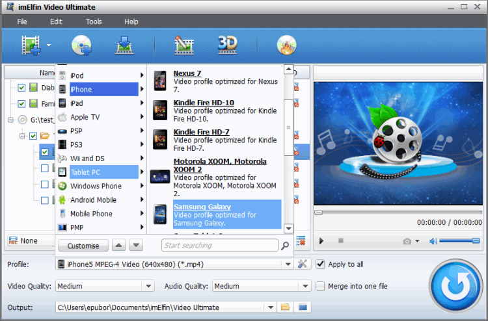Open profile settings wrench icon
The height and width of the screenshot is (321, 488).
tap(302, 264)
